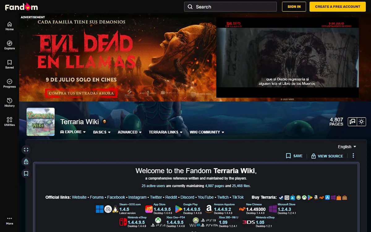Open the Facebook link
The height and width of the screenshot is (232, 371).
tap(116, 197)
